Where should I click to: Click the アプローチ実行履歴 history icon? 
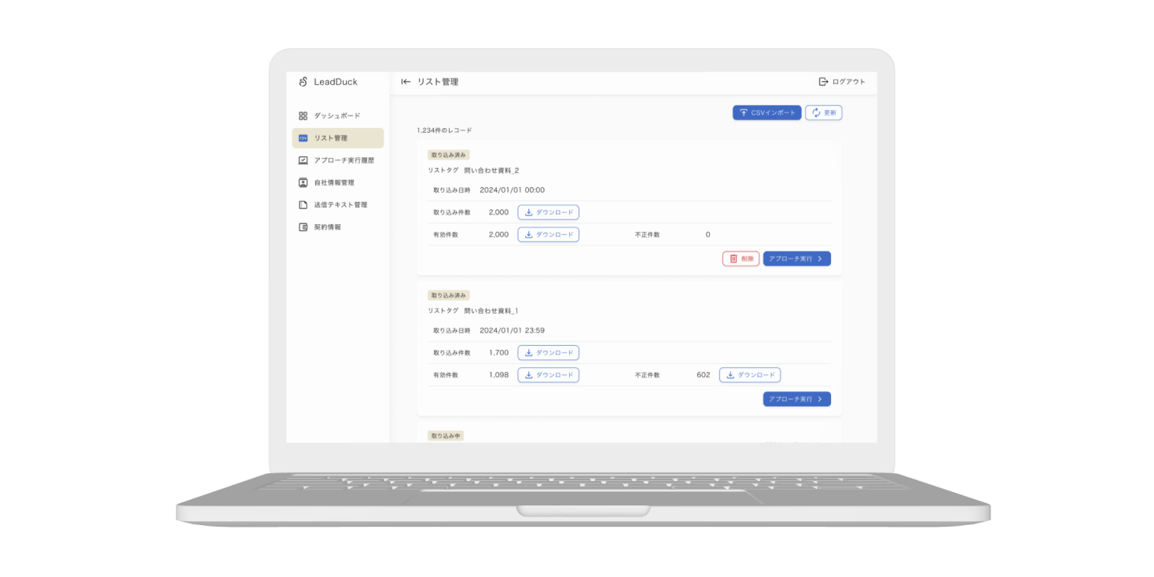303,160
